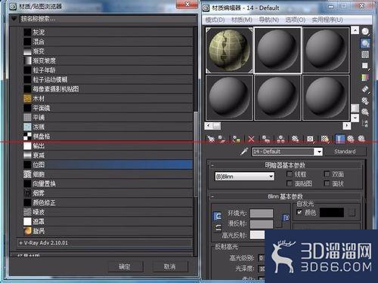Click the black self-illumination color swatch
Image resolution: width=378 pixels, height=283 pixels.
(332, 213)
